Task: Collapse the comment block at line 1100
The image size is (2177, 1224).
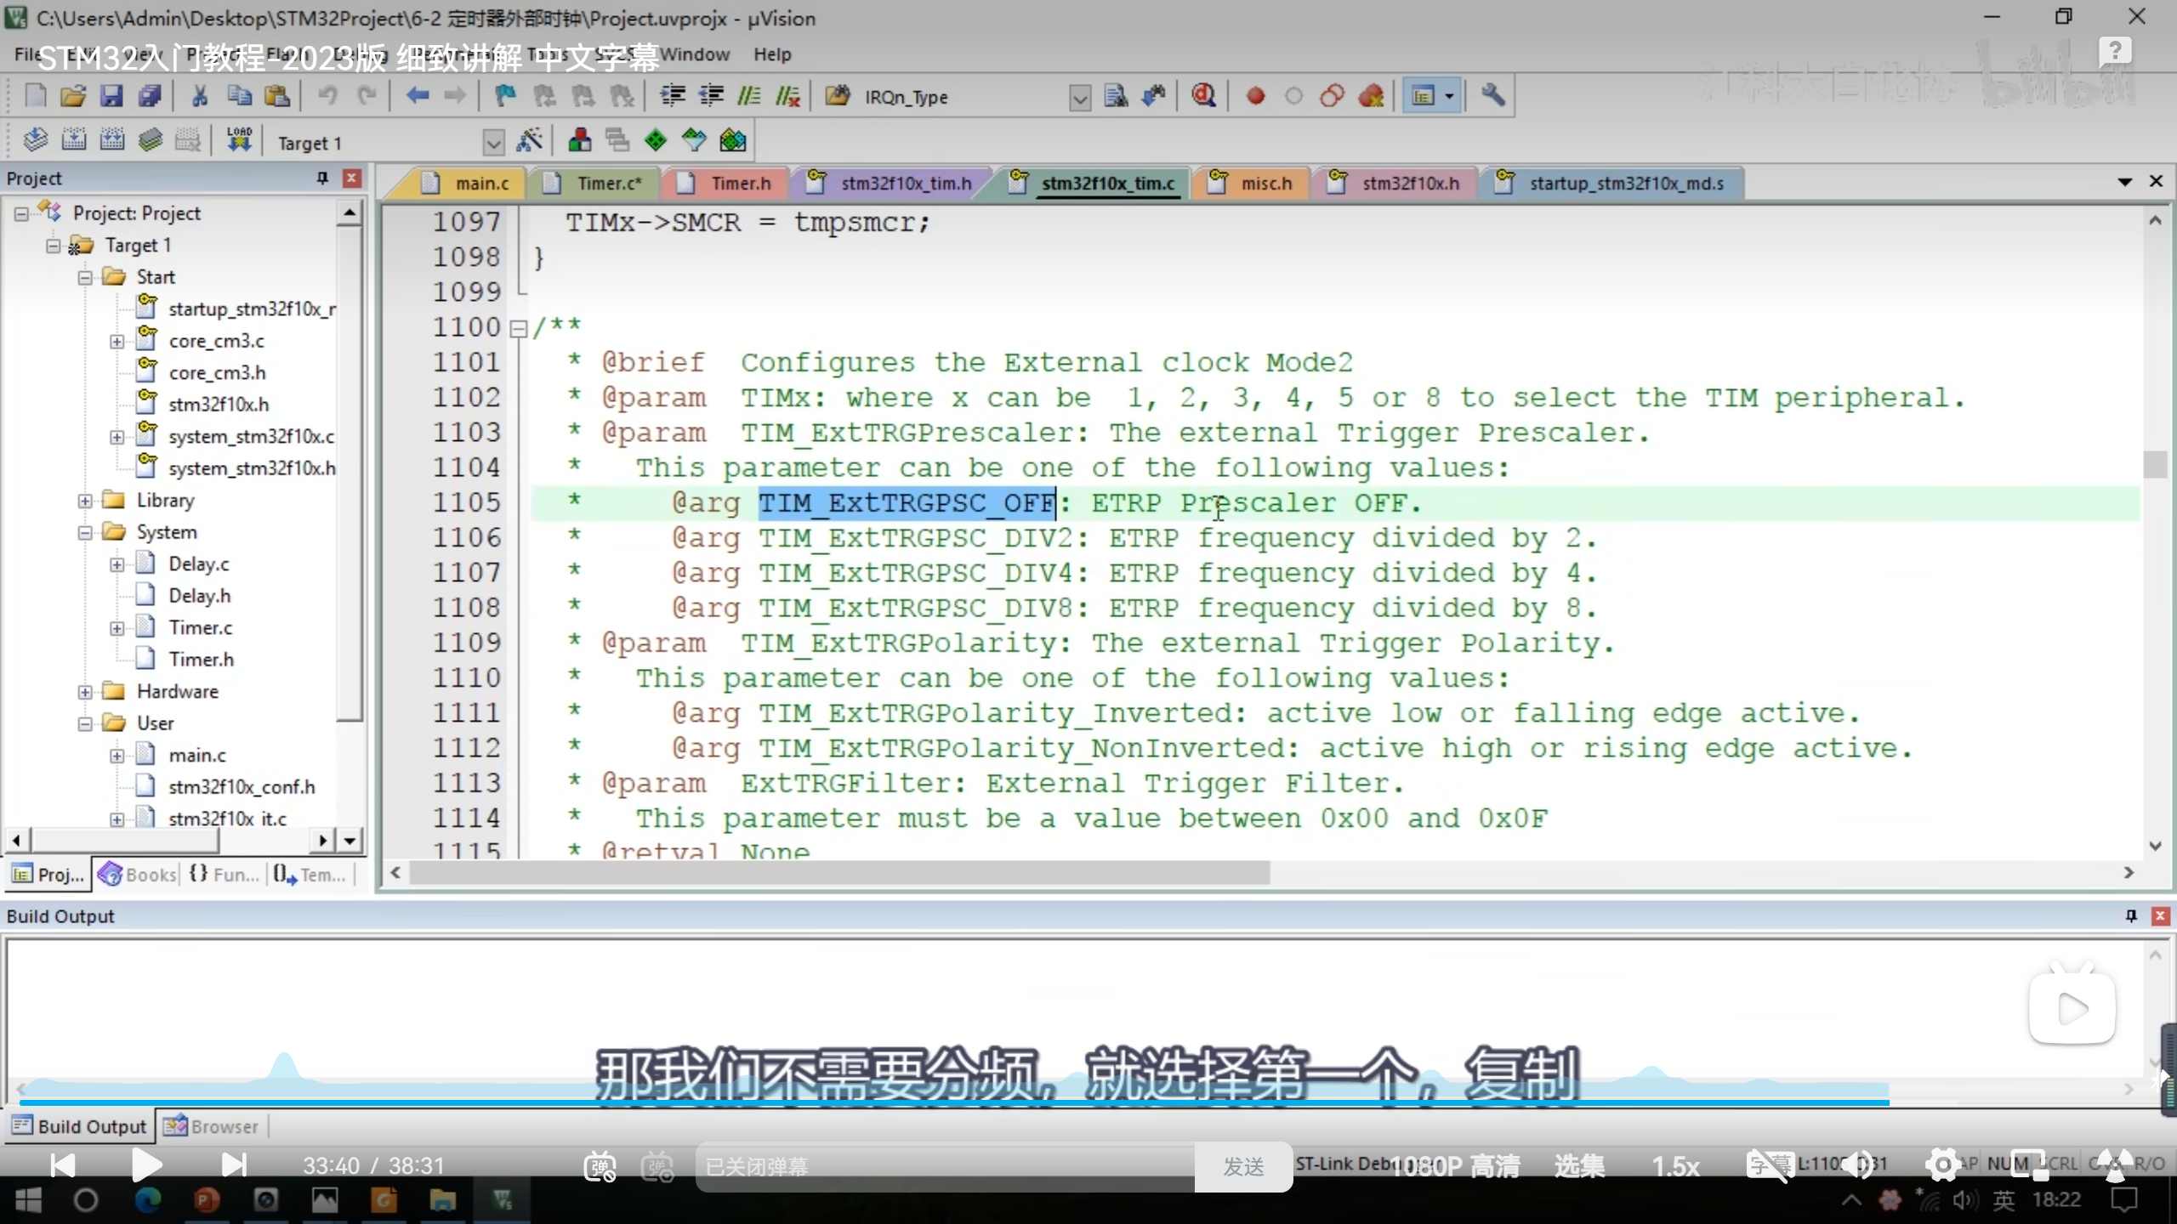Action: point(518,328)
